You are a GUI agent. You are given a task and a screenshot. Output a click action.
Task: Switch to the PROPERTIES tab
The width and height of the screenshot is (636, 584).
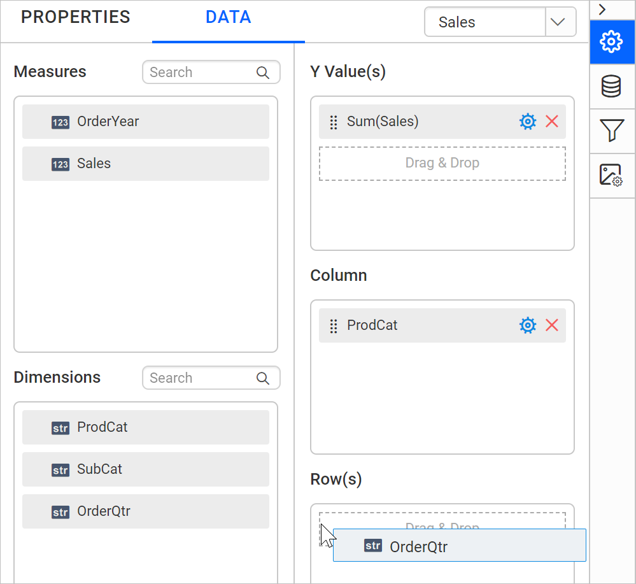tap(75, 17)
